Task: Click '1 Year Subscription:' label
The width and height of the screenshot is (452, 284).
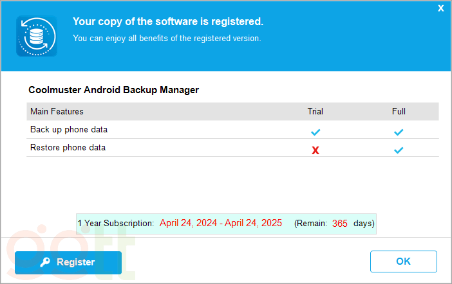Action: [x=116, y=224]
